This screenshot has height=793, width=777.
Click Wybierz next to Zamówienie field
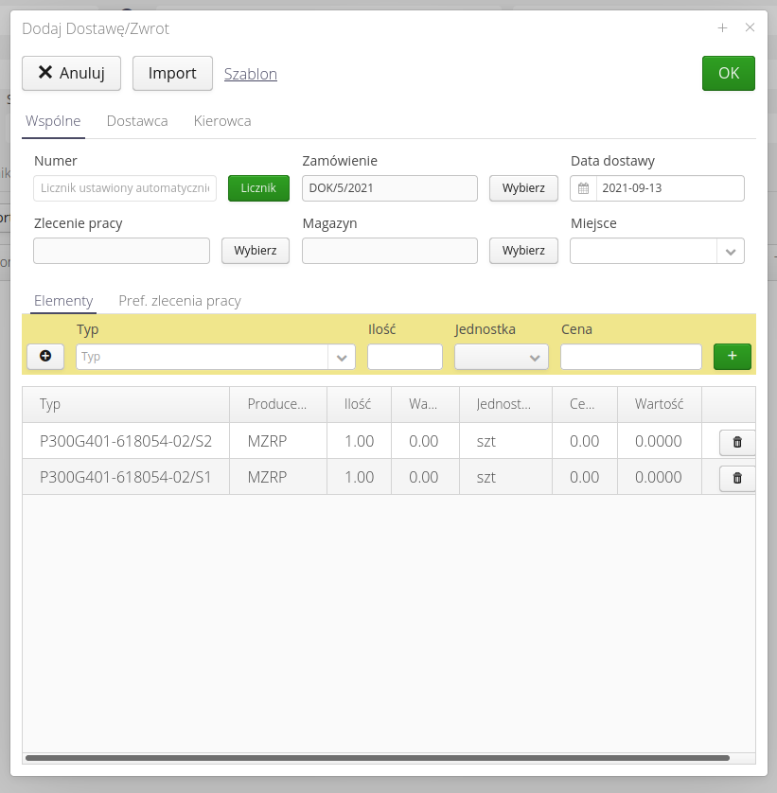click(x=523, y=188)
